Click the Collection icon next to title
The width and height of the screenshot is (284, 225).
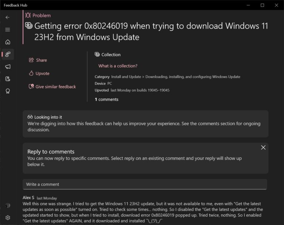[x=29, y=25]
